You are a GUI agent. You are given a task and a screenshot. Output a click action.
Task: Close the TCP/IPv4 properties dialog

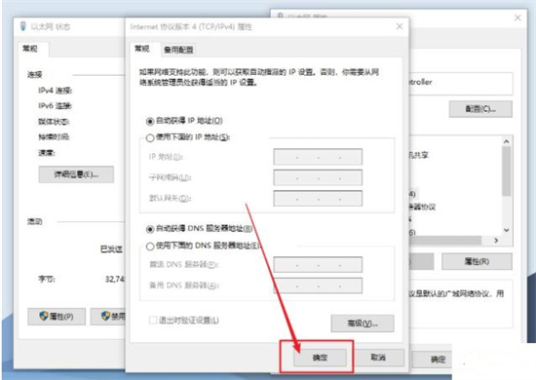point(400,26)
